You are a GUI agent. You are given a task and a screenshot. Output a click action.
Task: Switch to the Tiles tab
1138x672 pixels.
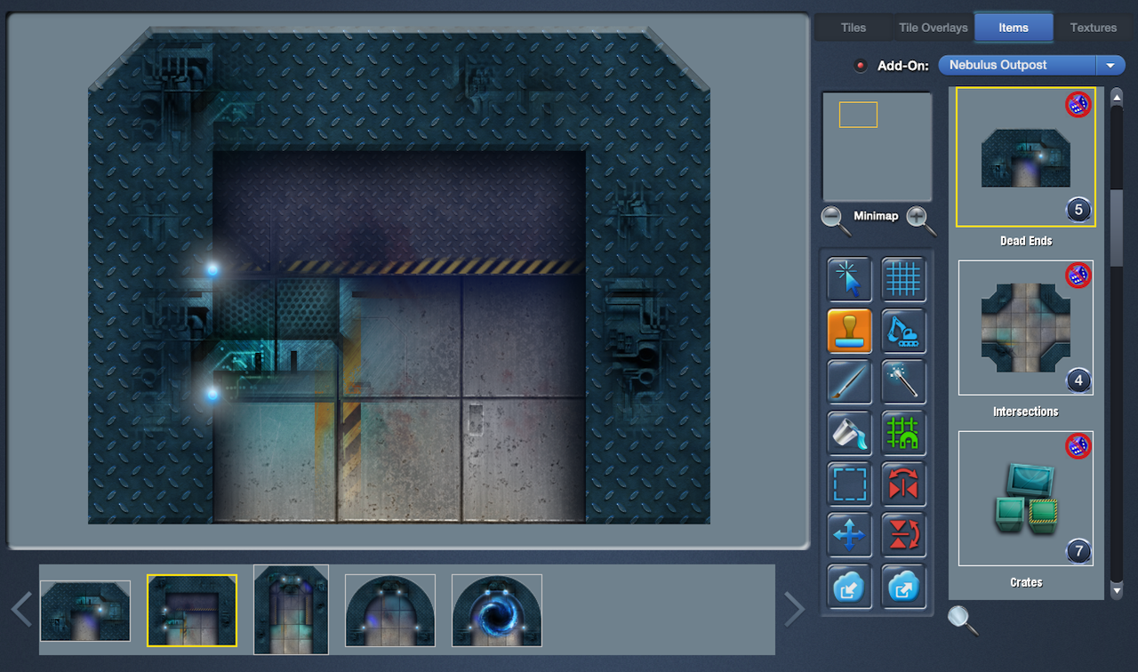click(853, 28)
